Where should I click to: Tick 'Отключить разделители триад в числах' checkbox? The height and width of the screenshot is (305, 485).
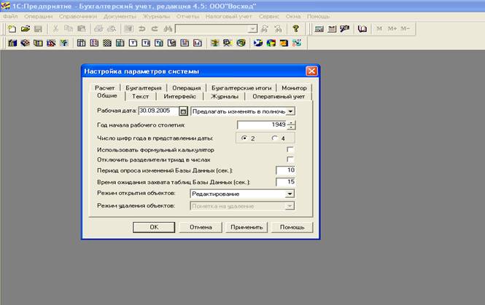click(x=290, y=159)
